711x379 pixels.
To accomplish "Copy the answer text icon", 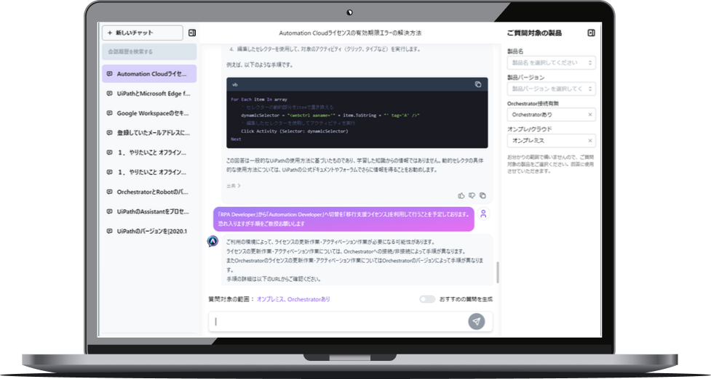I will click(482, 196).
